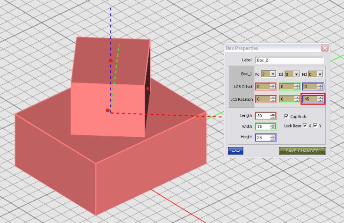Increase LCS Offset X with up arrow
The image size is (344, 223).
point(273,85)
